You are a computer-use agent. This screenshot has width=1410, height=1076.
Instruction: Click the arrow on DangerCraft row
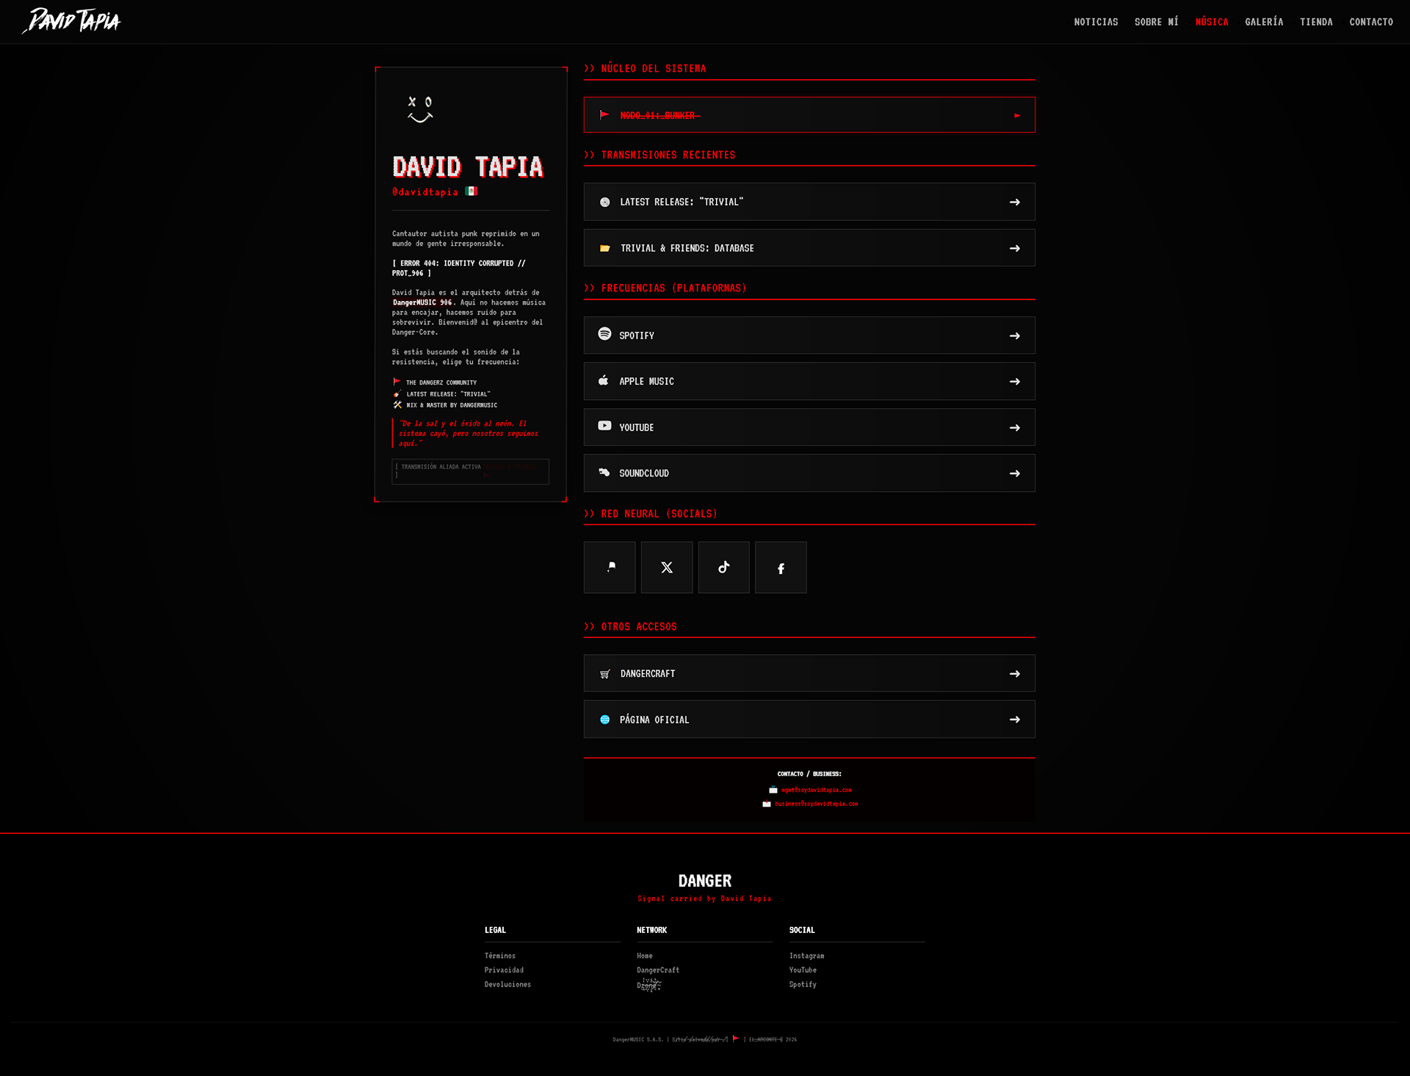1014,674
